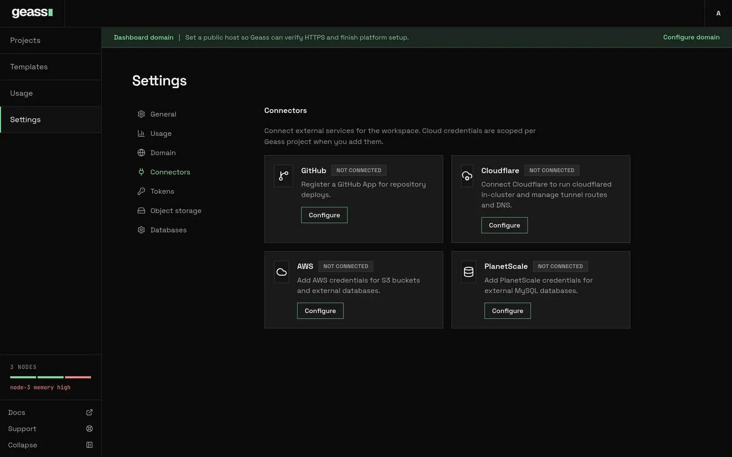Configure the PlanetScale connector

507,311
